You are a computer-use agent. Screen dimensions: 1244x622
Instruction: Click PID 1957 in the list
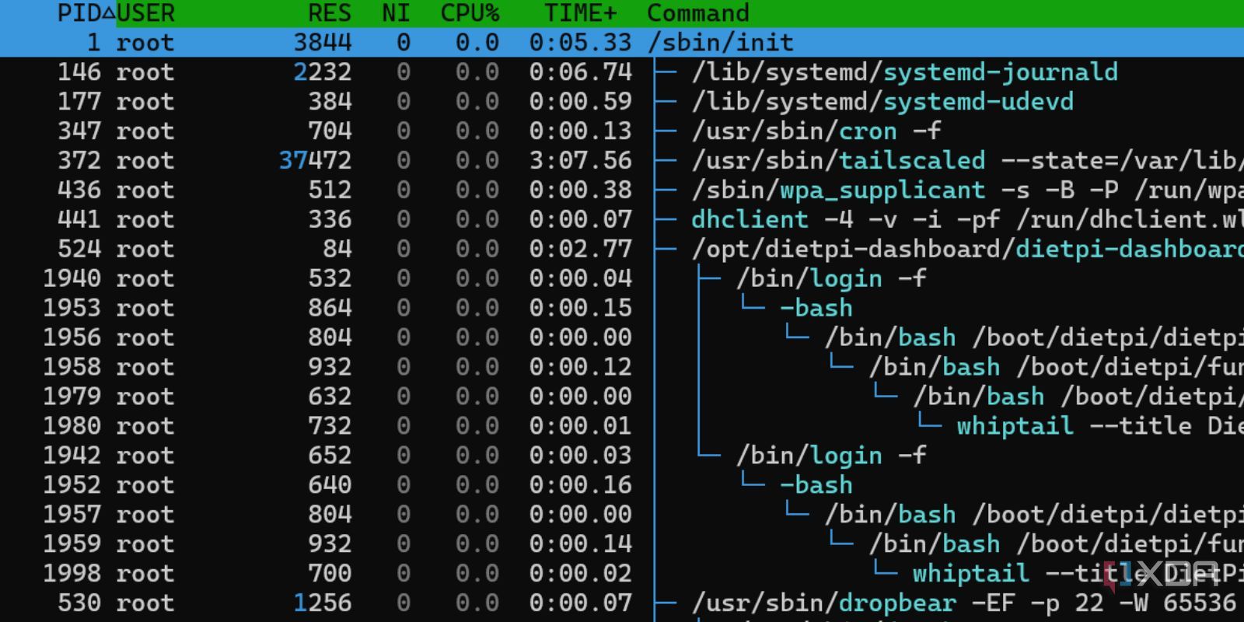point(72,515)
